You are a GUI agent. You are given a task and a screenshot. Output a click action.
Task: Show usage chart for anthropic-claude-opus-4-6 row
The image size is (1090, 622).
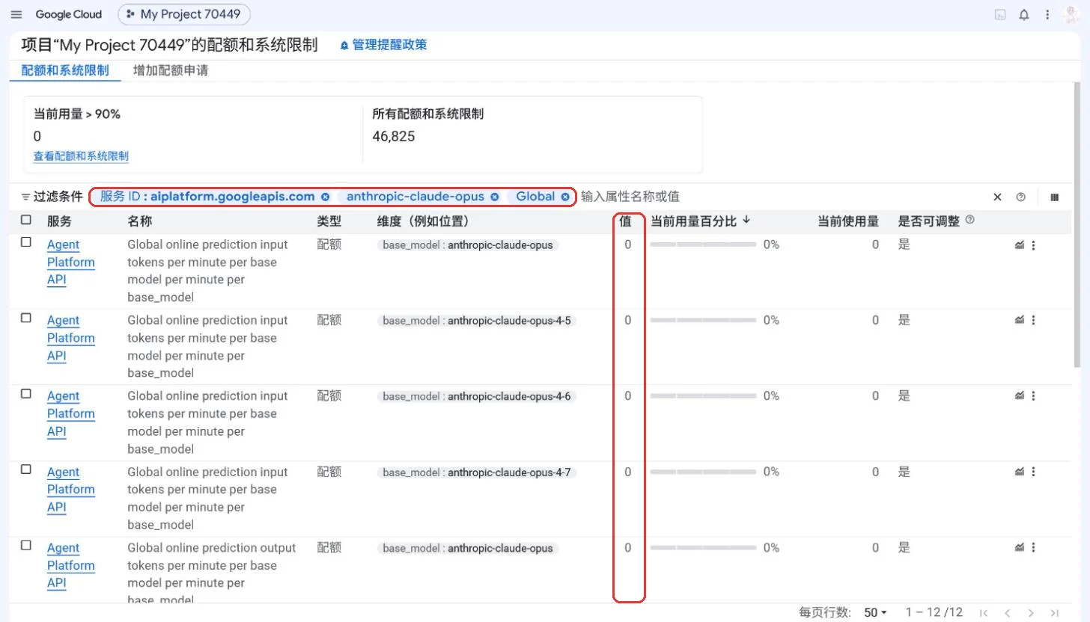[1019, 395]
